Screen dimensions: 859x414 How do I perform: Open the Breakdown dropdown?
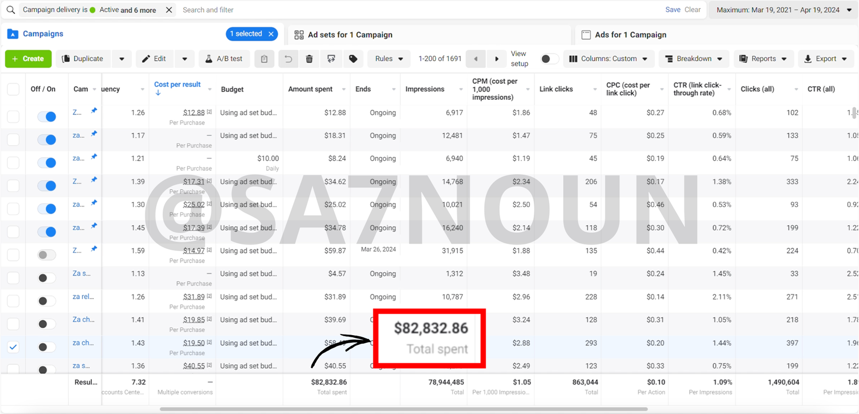694,59
